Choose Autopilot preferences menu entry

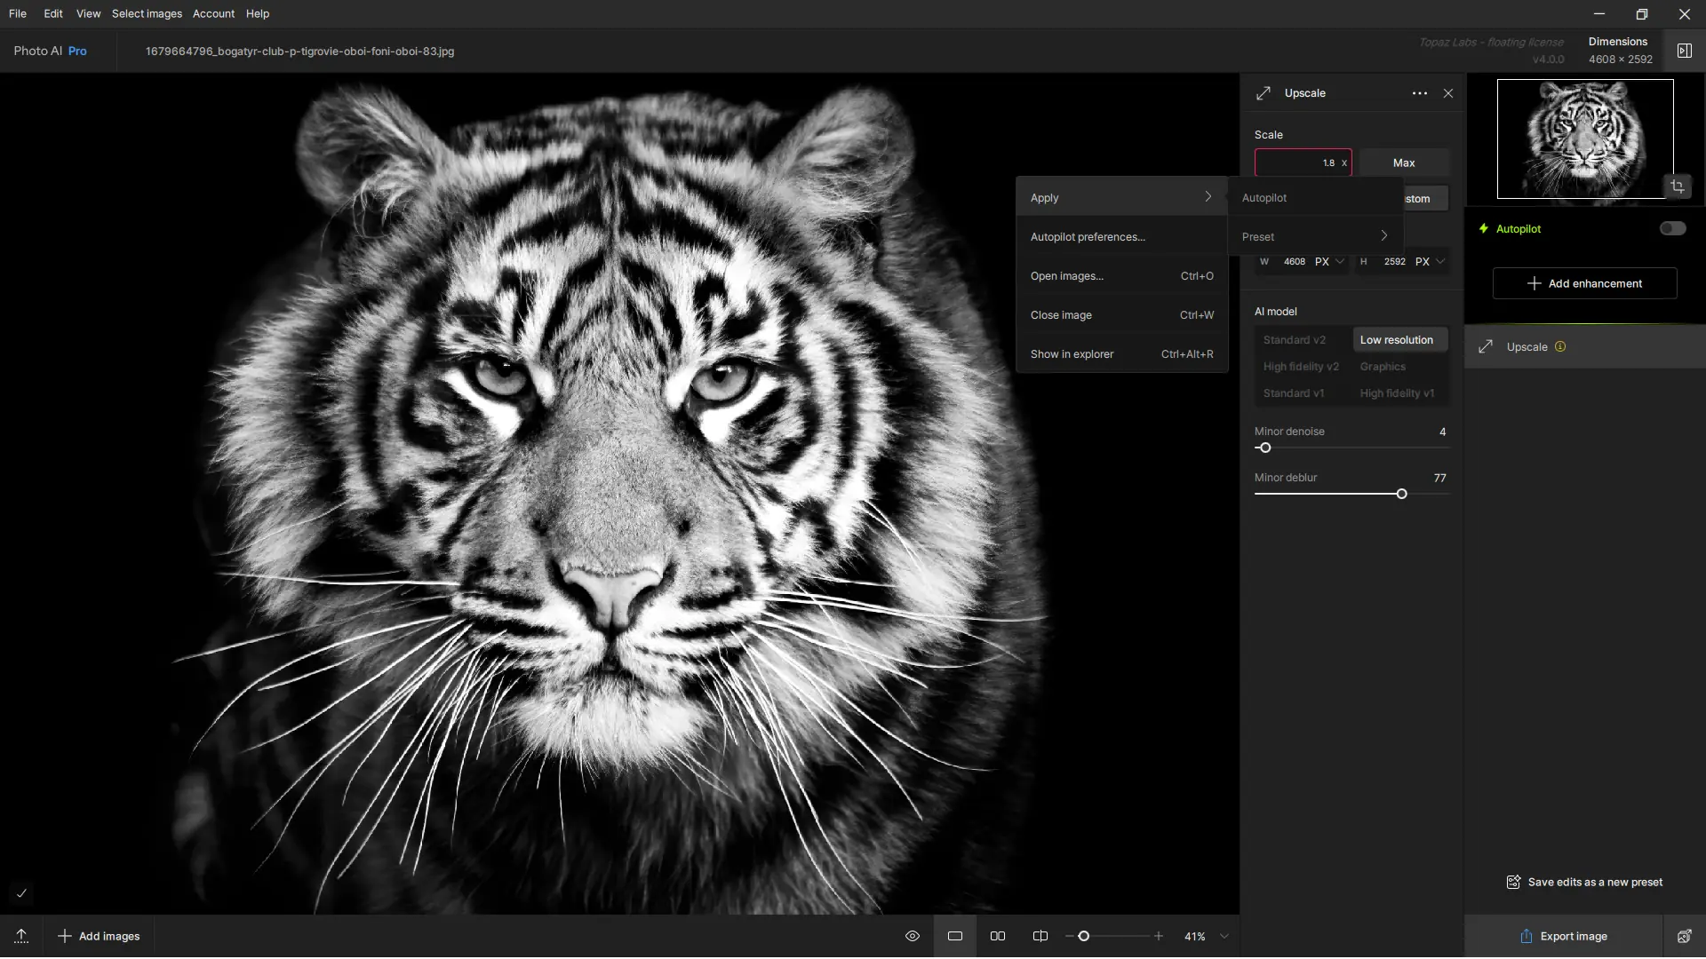coord(1088,237)
